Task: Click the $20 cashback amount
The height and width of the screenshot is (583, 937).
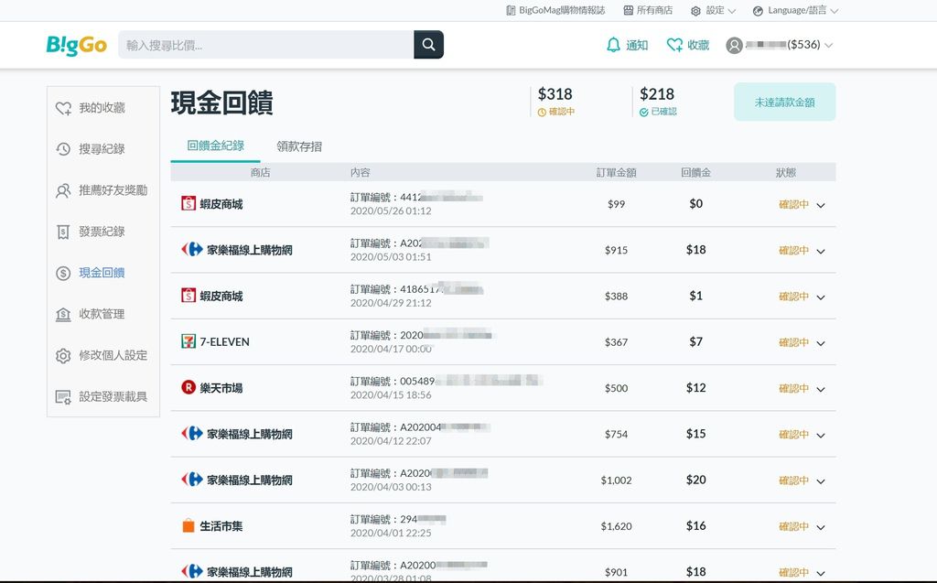Action: click(x=695, y=480)
